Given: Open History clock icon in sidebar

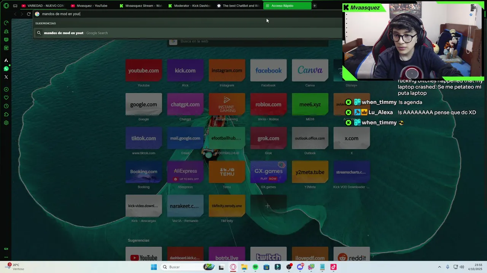Looking at the screenshot, I should coord(6,106).
